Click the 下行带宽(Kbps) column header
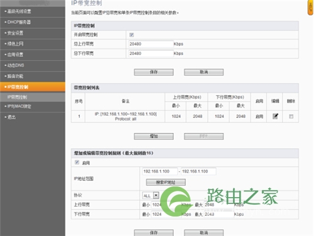The width and height of the screenshot is (314, 236). 230,97
